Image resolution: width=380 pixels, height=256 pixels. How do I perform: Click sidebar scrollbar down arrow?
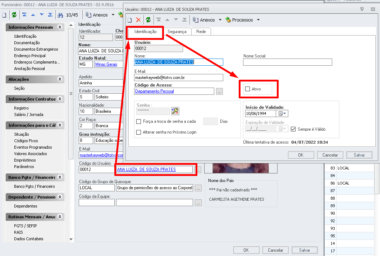coord(71,239)
